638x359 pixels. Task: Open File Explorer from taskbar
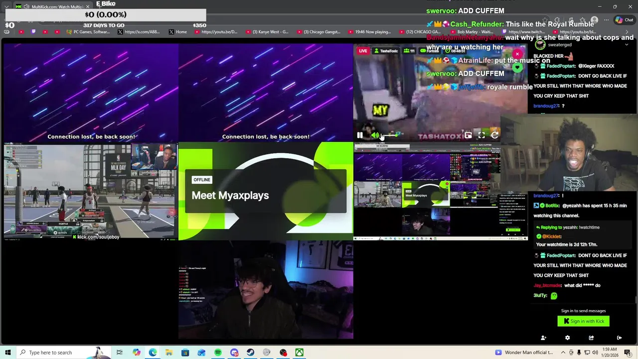169,353
